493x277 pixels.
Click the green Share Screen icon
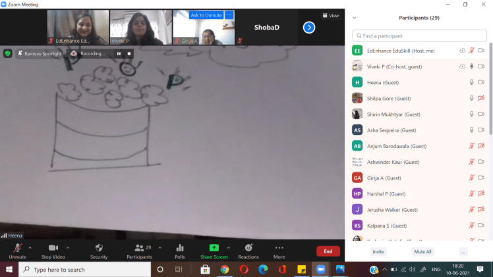(x=214, y=248)
